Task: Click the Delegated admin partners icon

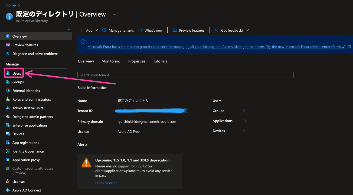Action: pos(8,117)
